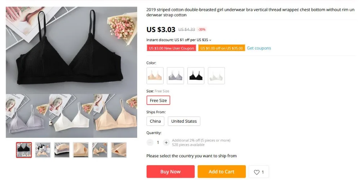Choose the black bra color option
The height and width of the screenshot is (180, 361).
[196, 76]
